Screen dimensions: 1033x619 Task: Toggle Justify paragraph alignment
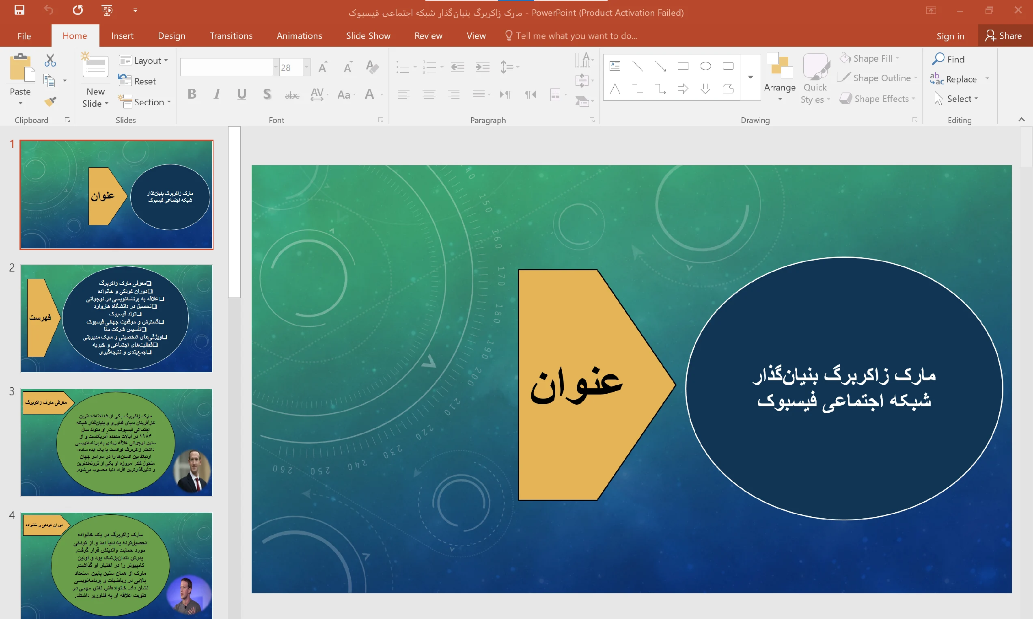[479, 95]
